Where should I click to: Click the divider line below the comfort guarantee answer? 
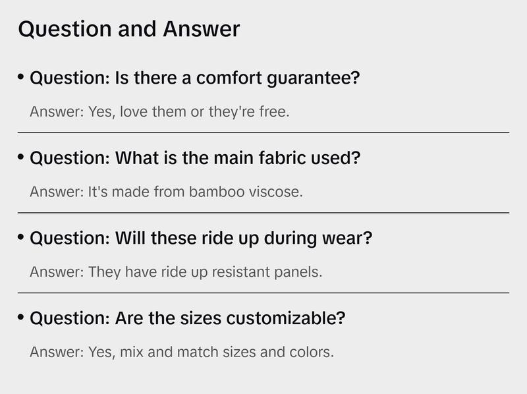263,132
